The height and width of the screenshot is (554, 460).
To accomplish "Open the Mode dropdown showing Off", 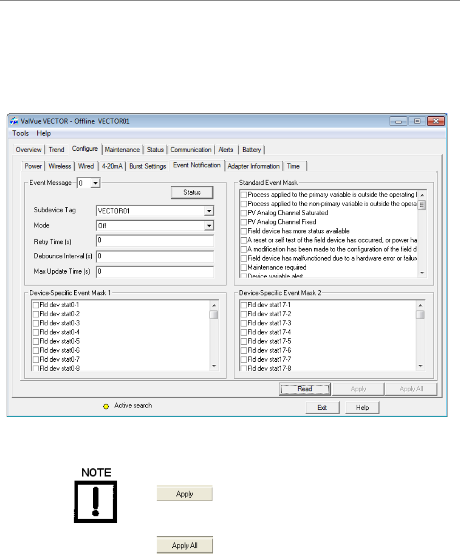I will (209, 225).
